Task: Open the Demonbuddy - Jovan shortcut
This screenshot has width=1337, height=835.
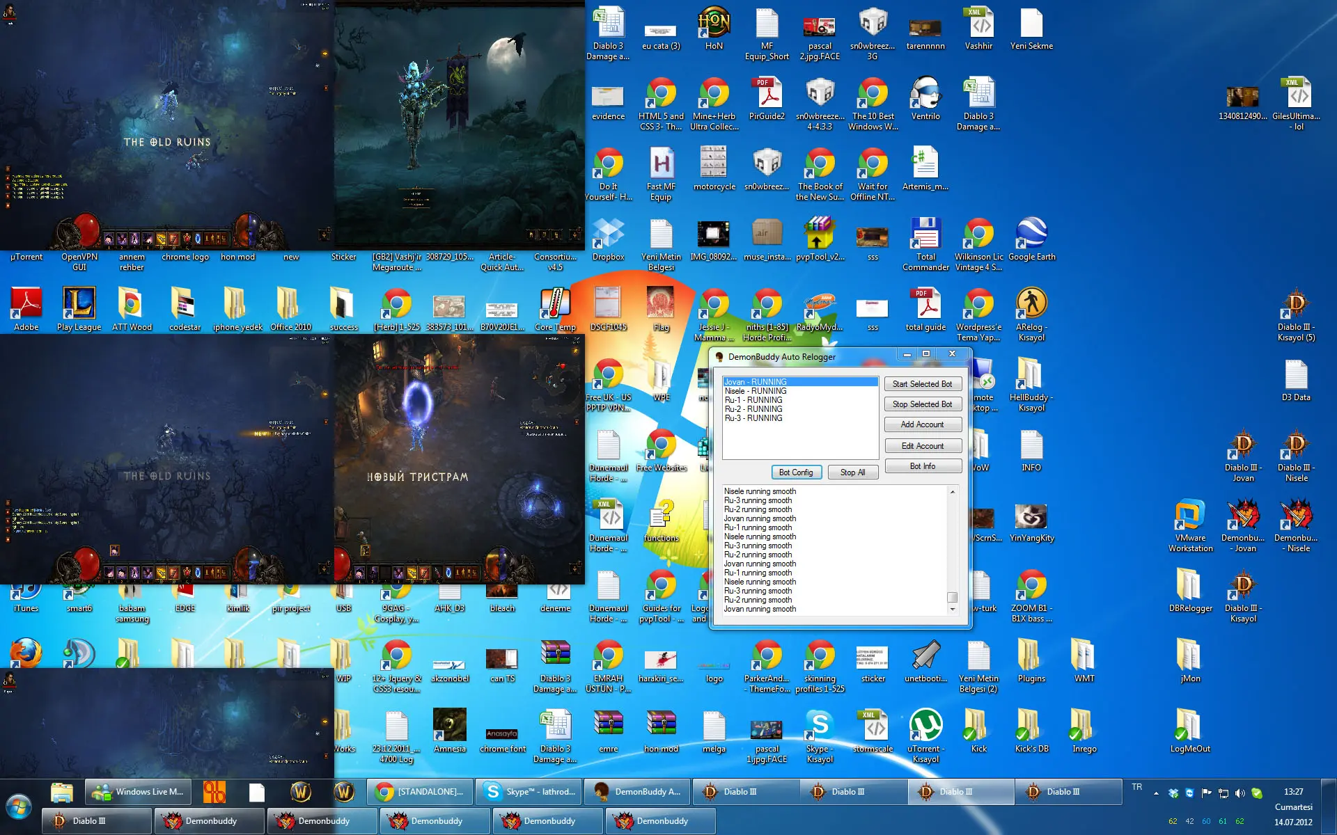Action: coord(1243,525)
